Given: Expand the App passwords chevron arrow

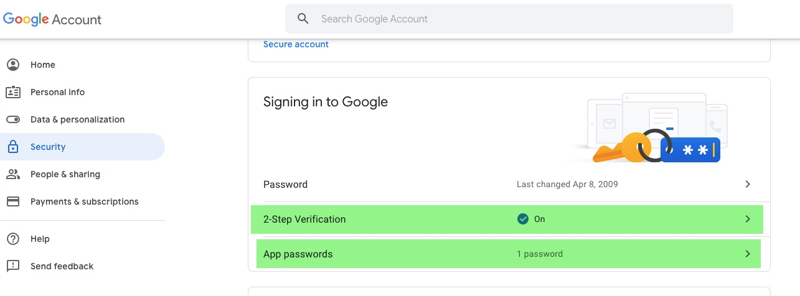Looking at the screenshot, I should (748, 254).
